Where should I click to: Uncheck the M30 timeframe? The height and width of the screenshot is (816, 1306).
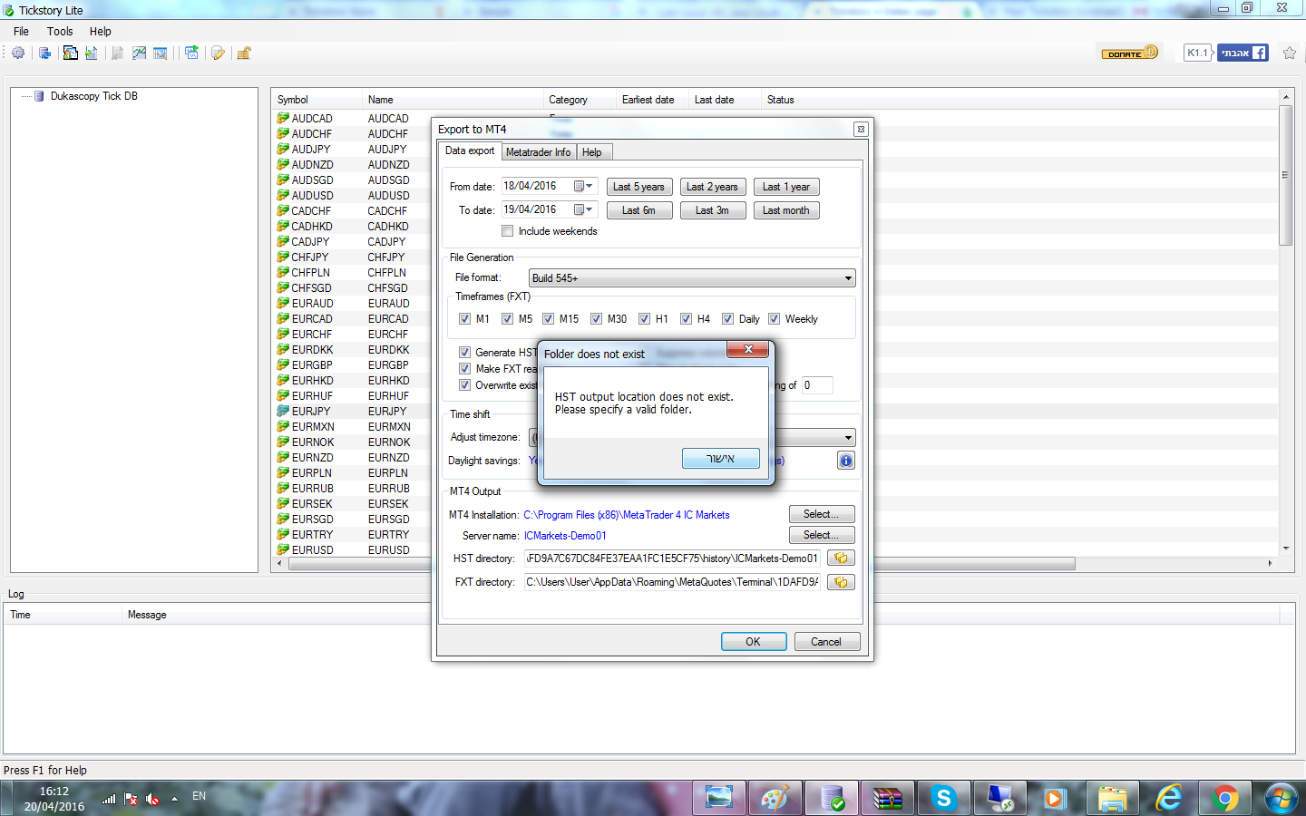pos(596,319)
